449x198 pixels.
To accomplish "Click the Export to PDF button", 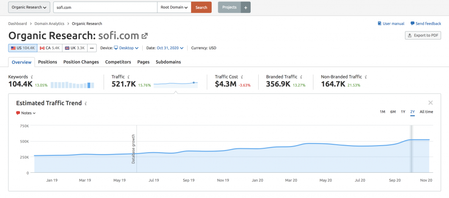I will pos(423,36).
